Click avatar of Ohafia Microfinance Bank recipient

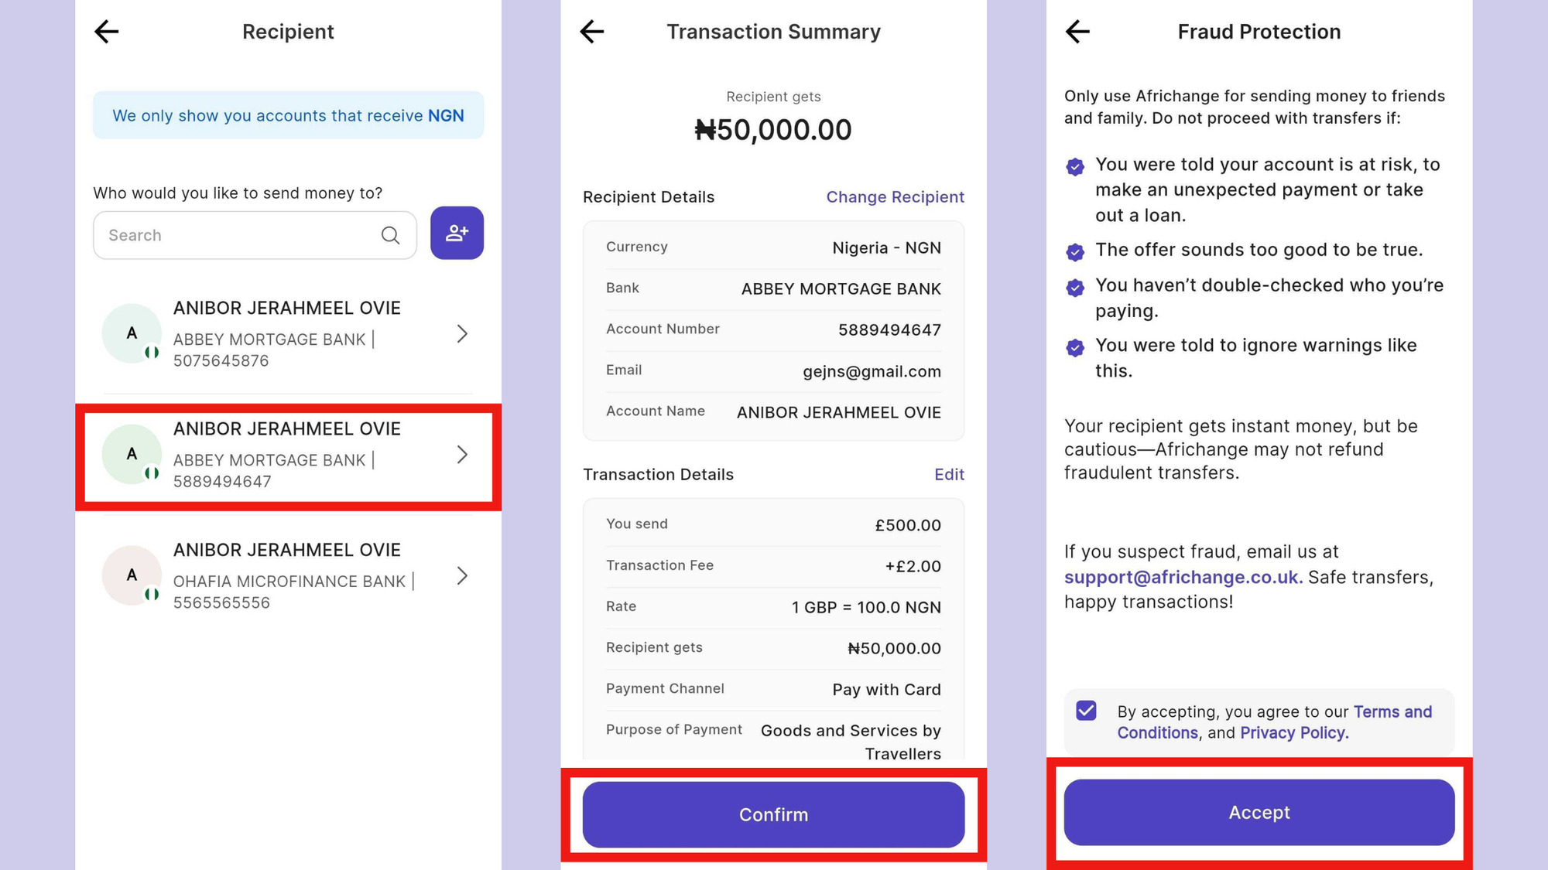pyautogui.click(x=132, y=575)
